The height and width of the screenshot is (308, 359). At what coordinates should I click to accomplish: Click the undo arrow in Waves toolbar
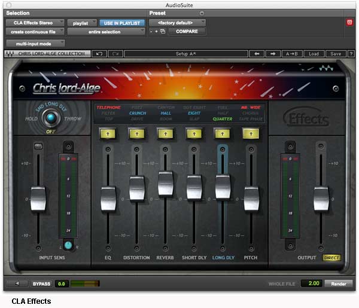(x=99, y=54)
